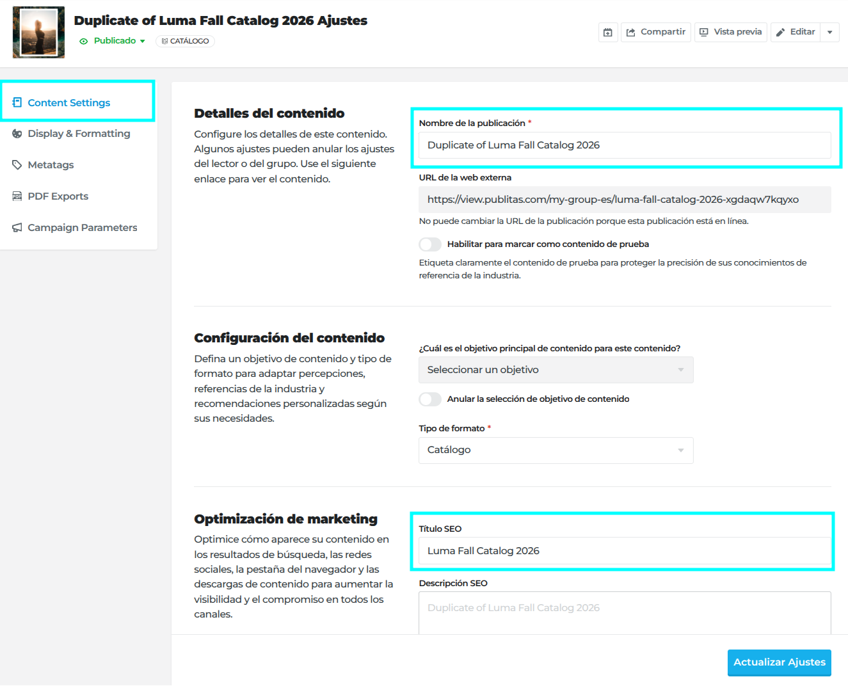Click the Compartir share icon
Viewport: 848px width, 686px height.
(630, 32)
